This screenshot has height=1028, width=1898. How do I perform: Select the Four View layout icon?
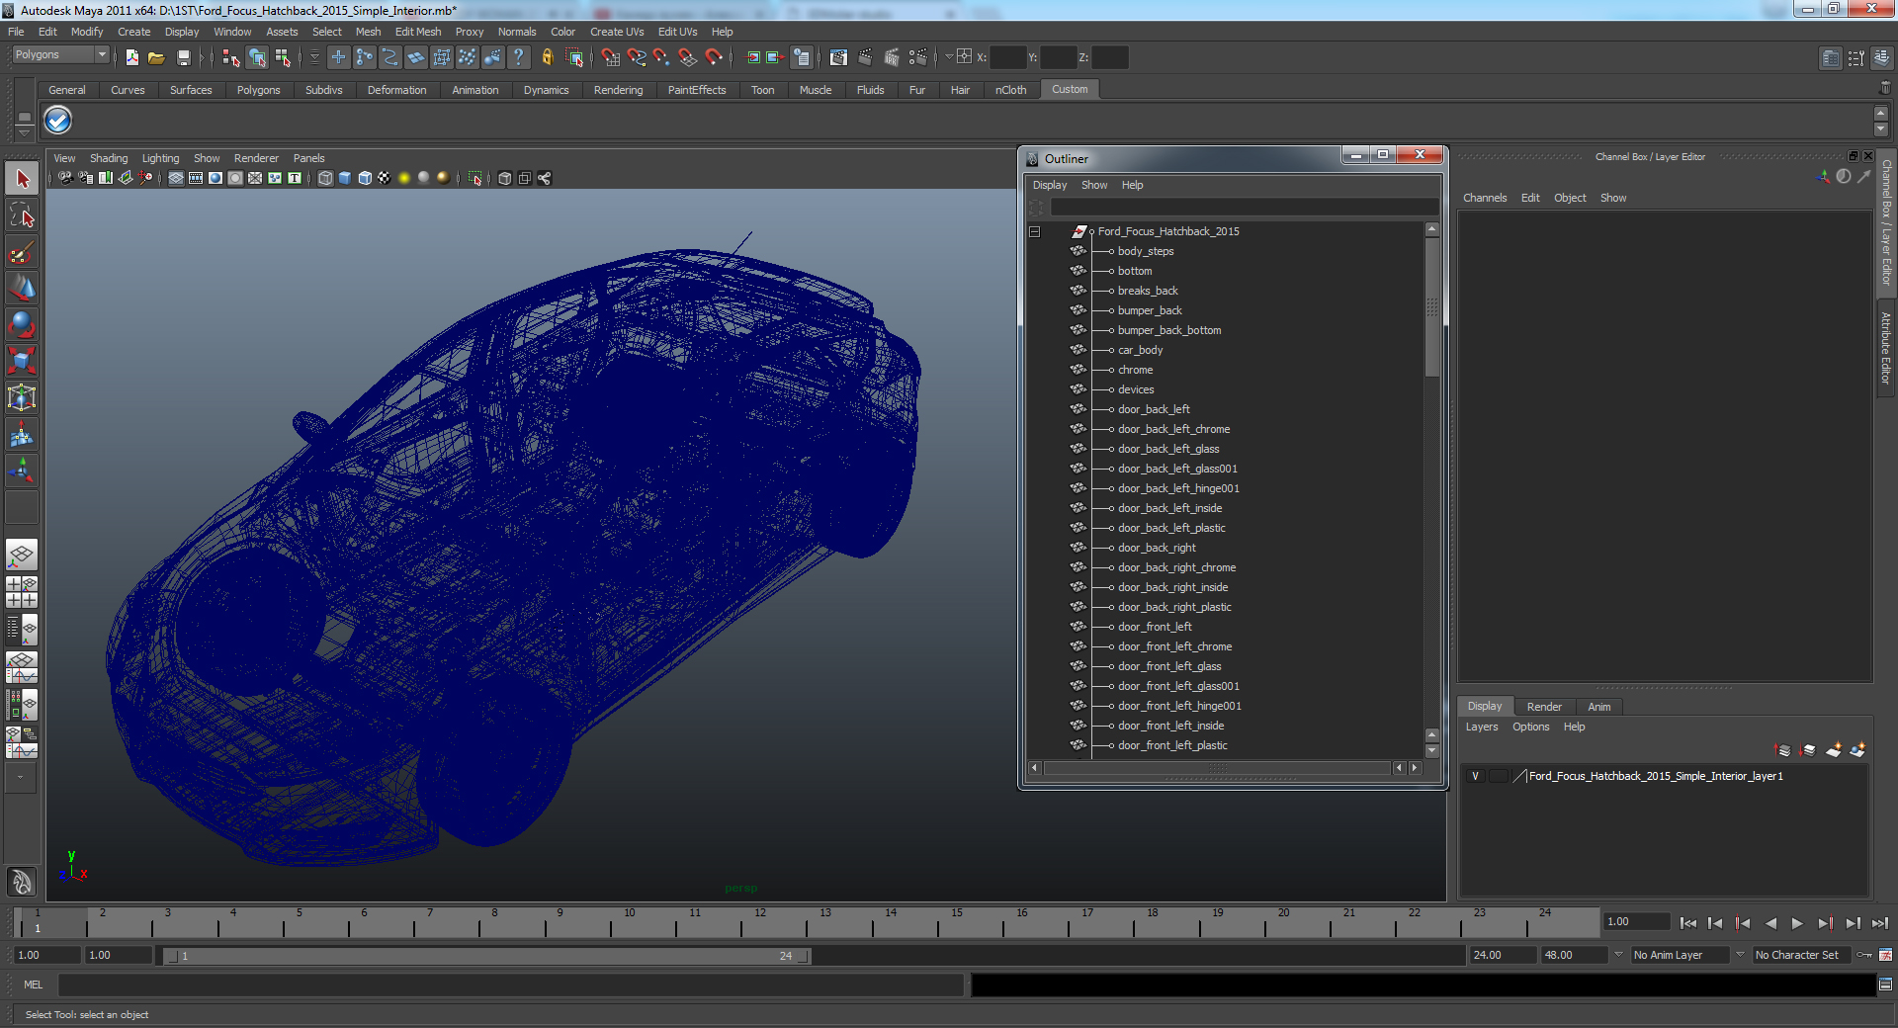[22, 591]
